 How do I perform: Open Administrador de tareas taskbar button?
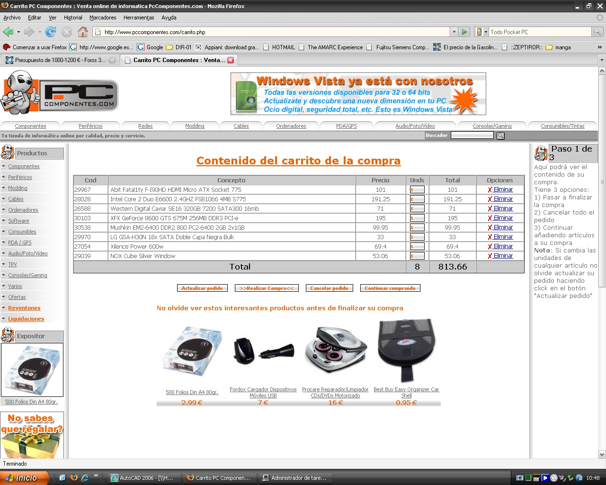[294, 478]
